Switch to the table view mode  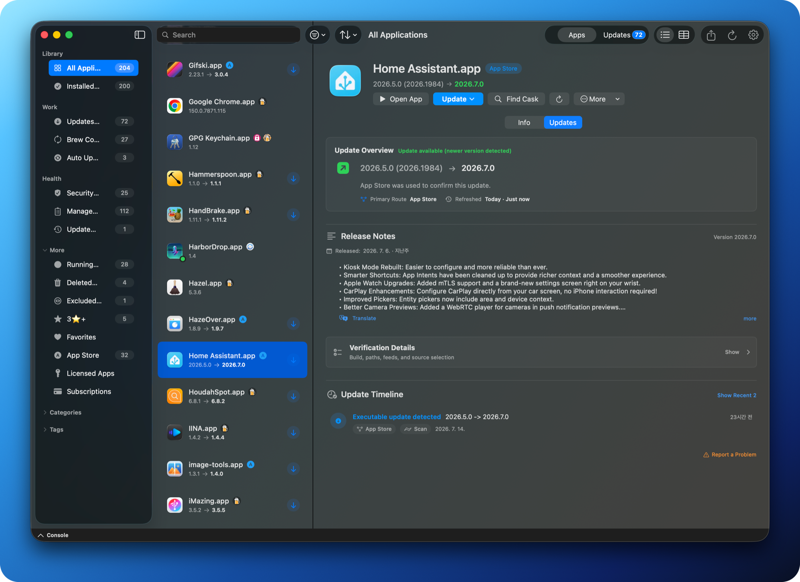pos(684,35)
